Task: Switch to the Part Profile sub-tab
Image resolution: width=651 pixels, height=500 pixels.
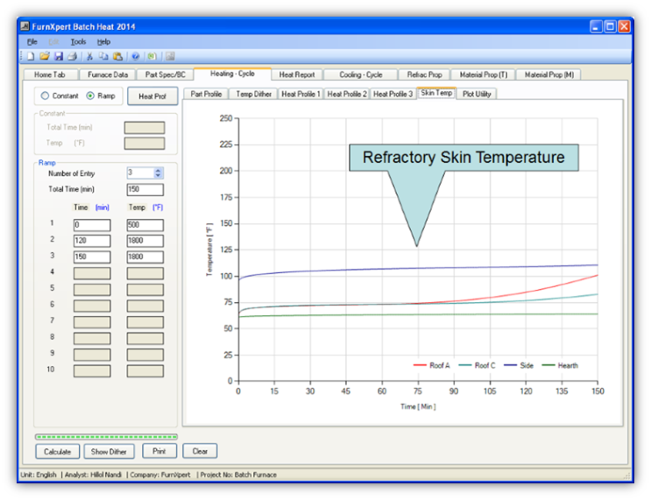Action: 206,95
